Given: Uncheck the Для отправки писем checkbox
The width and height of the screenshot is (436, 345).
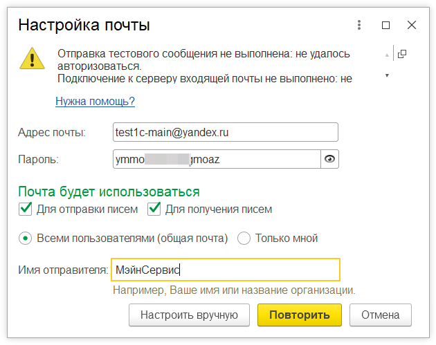Looking at the screenshot, I should click(26, 209).
